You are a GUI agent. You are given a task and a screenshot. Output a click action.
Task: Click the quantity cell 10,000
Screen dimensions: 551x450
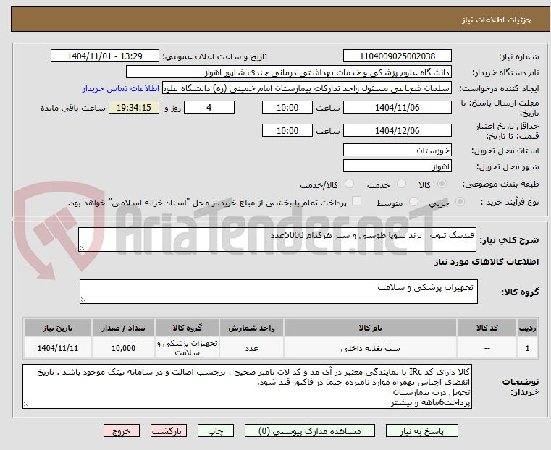click(123, 348)
